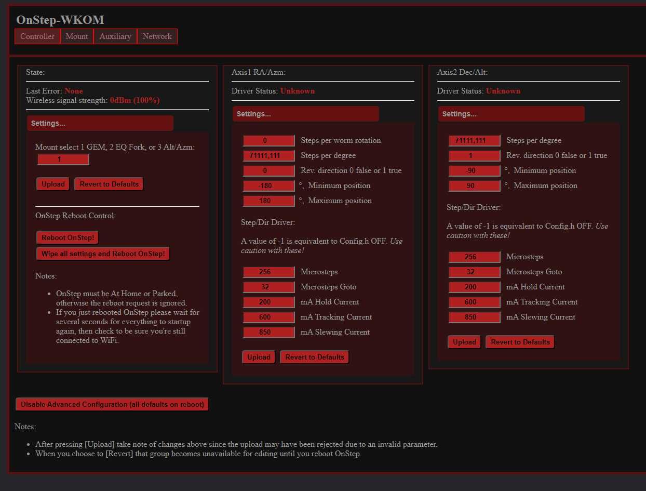Click the Reboot OnStep! button
The height and width of the screenshot is (491, 646).
click(x=68, y=237)
